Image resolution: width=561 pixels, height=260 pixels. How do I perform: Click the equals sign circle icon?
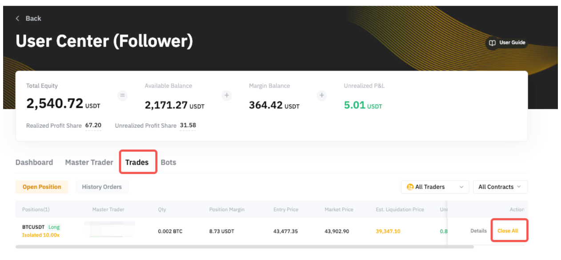[x=122, y=95]
